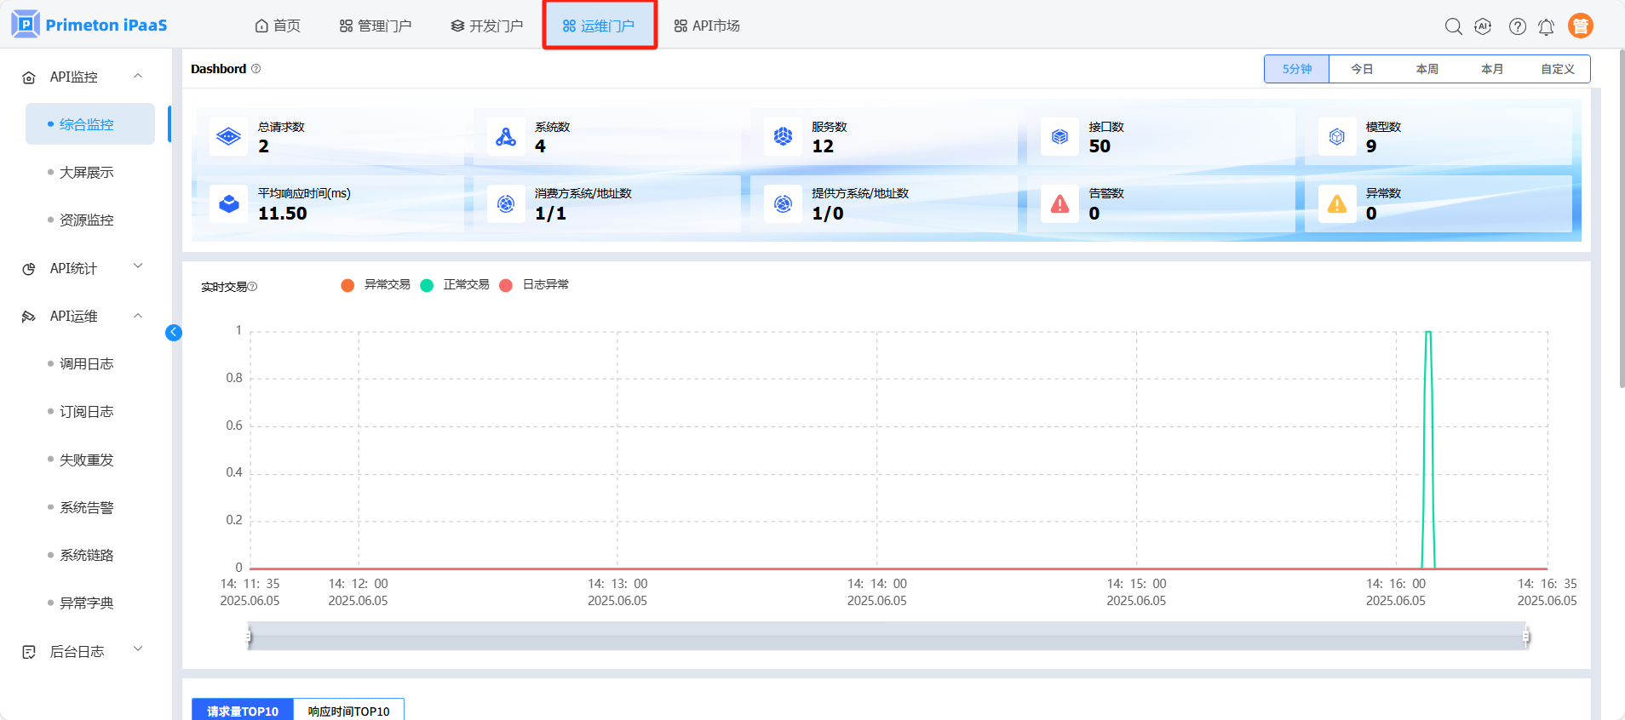Toggle 异常交易 legend series
Image resolution: width=1625 pixels, height=720 pixels.
pyautogui.click(x=376, y=285)
